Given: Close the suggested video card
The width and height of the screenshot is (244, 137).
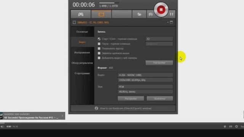Looking at the screenshot, I should (63, 116).
